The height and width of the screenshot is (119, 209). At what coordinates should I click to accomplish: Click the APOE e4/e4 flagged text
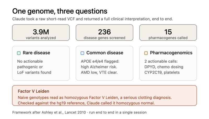(x=100, y=61)
